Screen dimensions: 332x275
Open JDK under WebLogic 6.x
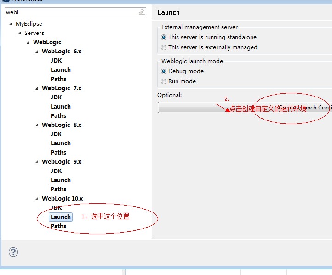56,61
